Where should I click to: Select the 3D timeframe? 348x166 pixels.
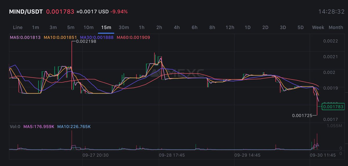(283, 27)
